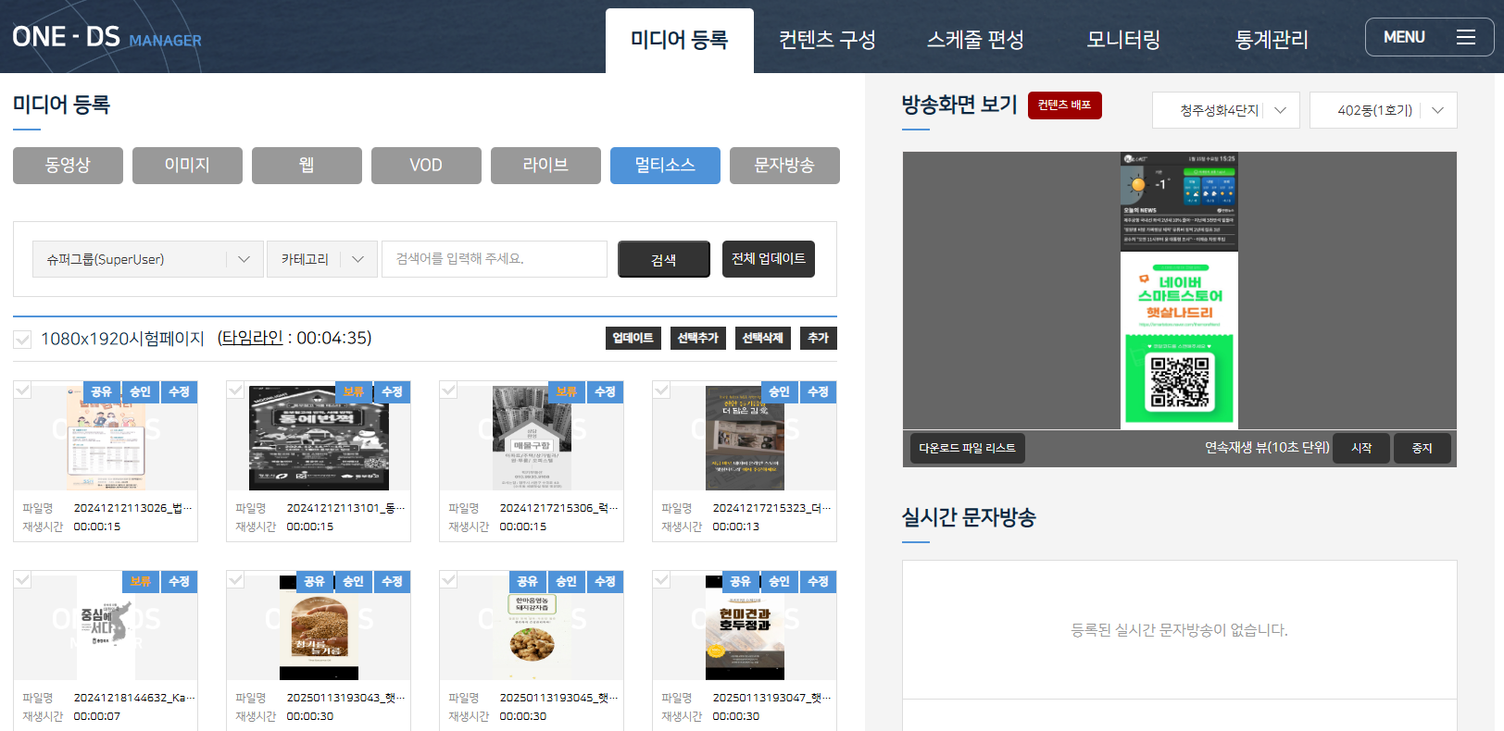
Task: Open thumbnail of file 20241212113101
Action: (319, 439)
